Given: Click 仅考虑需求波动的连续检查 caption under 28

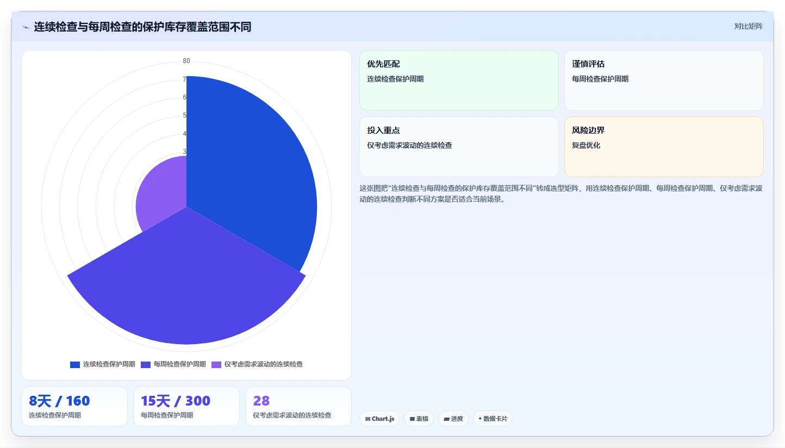Looking at the screenshot, I should pos(292,415).
